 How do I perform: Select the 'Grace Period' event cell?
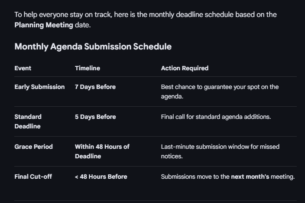(33, 147)
